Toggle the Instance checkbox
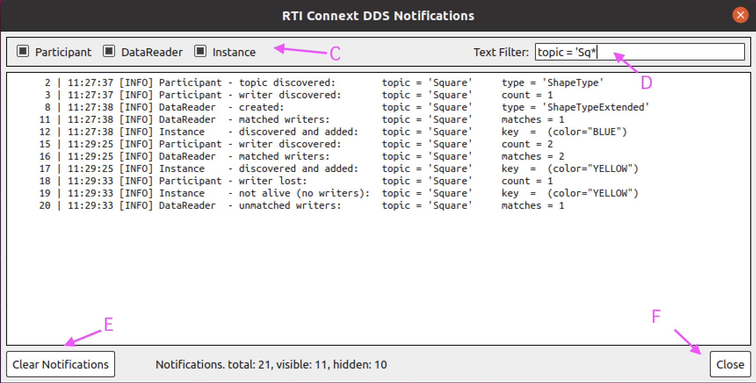 200,51
